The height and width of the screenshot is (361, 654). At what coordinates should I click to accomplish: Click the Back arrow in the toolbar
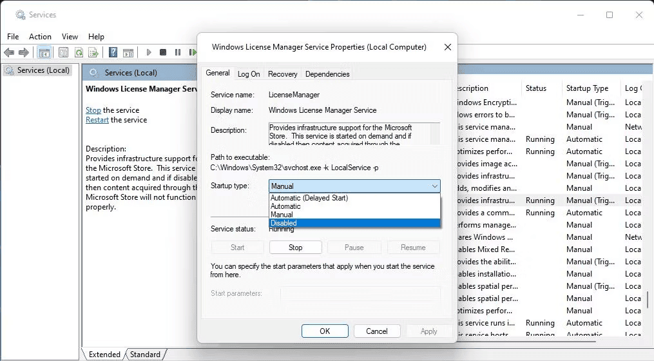(x=9, y=52)
